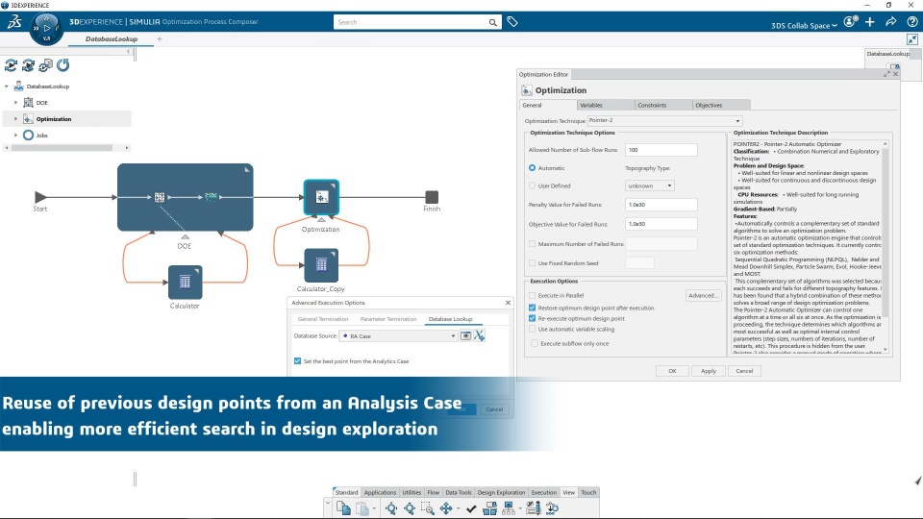Open the Parameter Termination tab
The height and width of the screenshot is (519, 923).
(387, 319)
